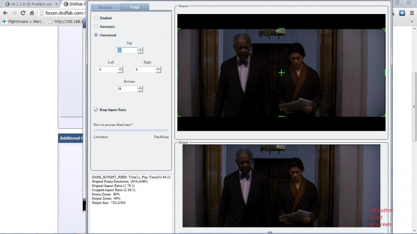Click the bottom-left green crop corner handle
Image resolution: width=417 pixels, height=234 pixels.
[179, 115]
